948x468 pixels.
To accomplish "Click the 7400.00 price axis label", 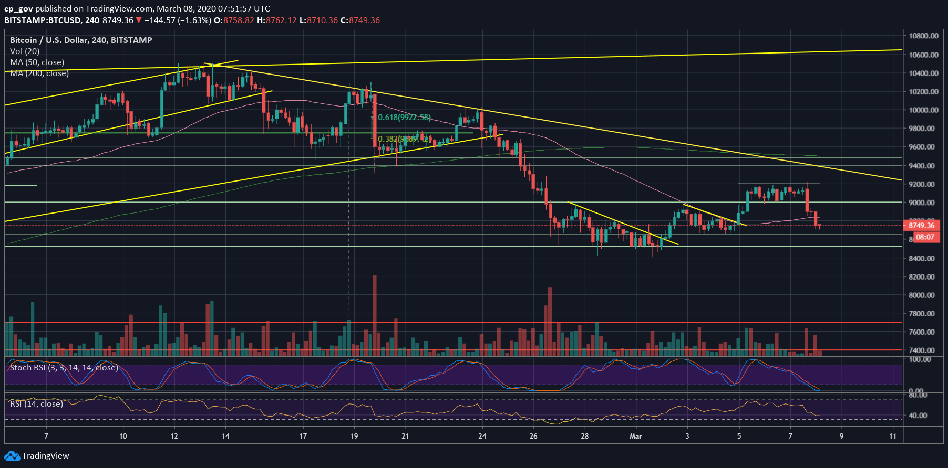I will click(922, 350).
